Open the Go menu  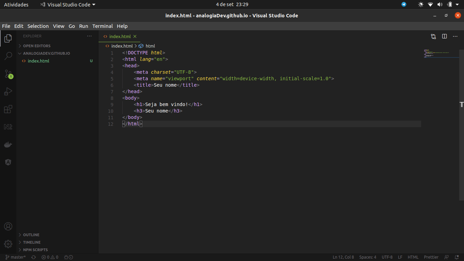click(x=72, y=26)
